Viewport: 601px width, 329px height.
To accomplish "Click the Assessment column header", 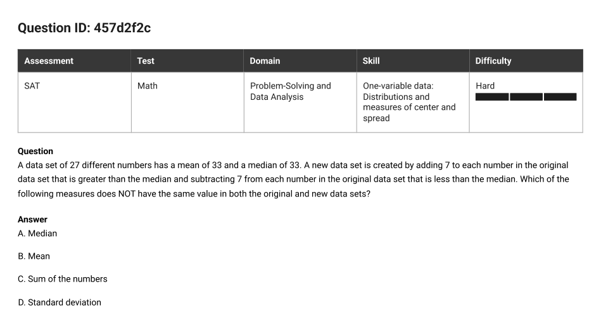I will pos(74,61).
